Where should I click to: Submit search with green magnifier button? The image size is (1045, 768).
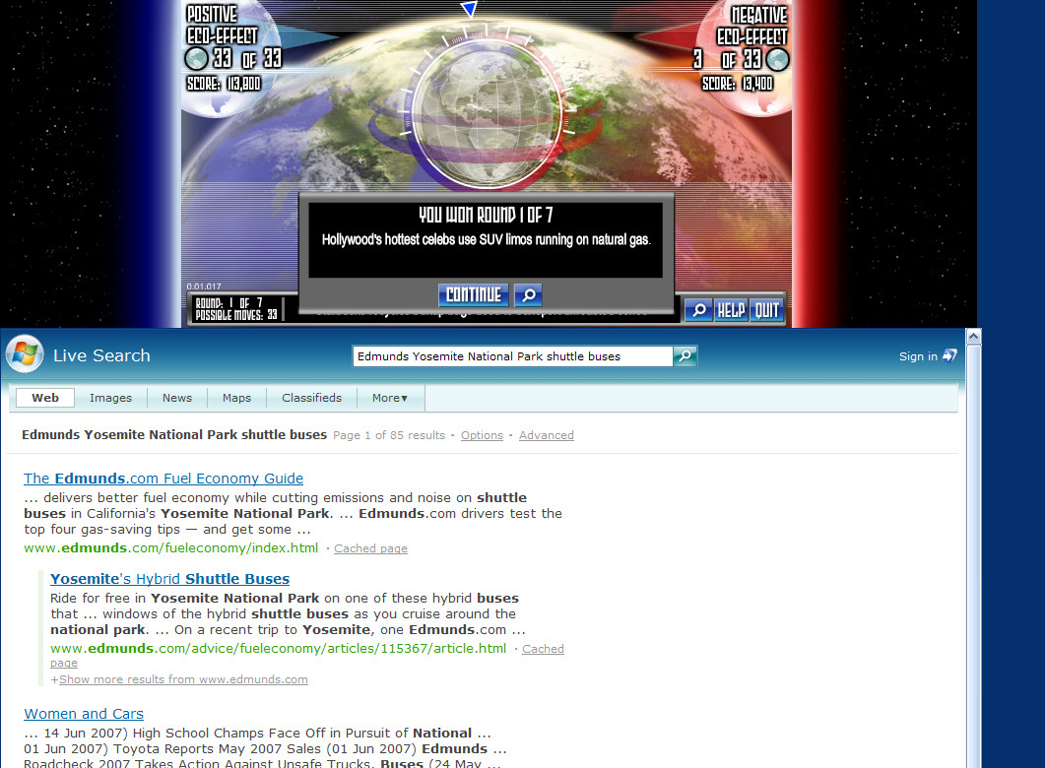click(x=686, y=356)
